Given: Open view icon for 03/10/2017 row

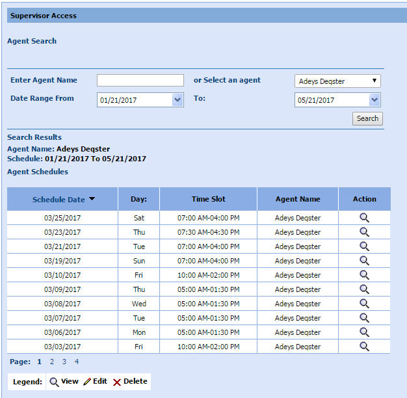Looking at the screenshot, I should coord(364,275).
